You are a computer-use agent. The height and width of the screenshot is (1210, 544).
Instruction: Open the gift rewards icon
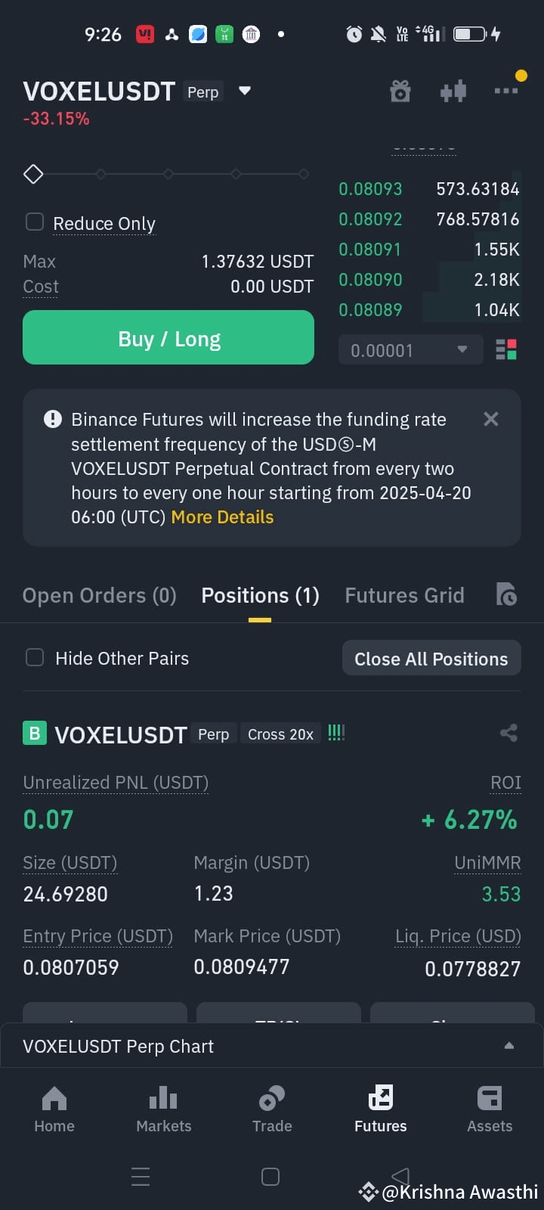400,92
